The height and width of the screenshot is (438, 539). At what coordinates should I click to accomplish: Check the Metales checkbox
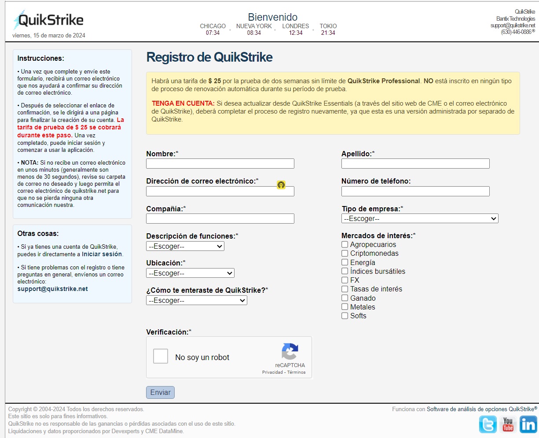(x=345, y=307)
